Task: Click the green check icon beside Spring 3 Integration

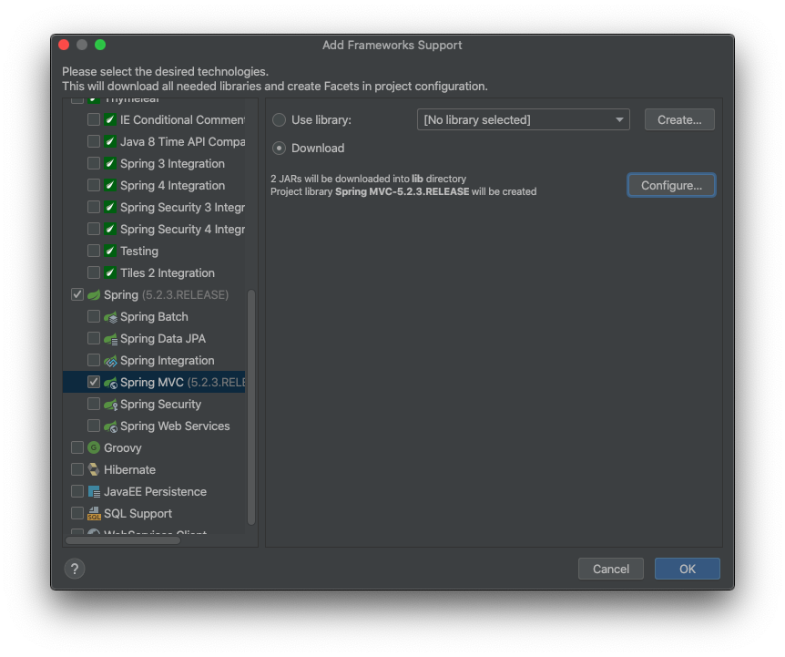Action: [110, 163]
